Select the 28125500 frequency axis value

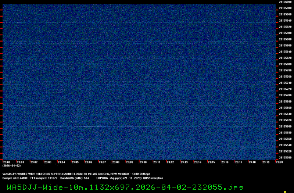tap(285, 158)
